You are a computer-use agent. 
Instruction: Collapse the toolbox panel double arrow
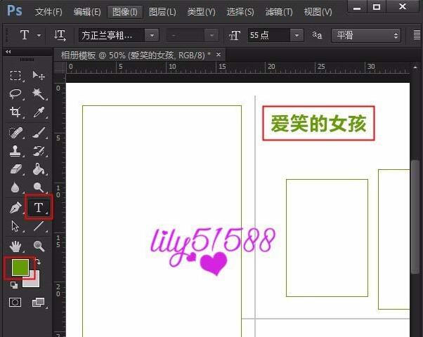[8, 51]
